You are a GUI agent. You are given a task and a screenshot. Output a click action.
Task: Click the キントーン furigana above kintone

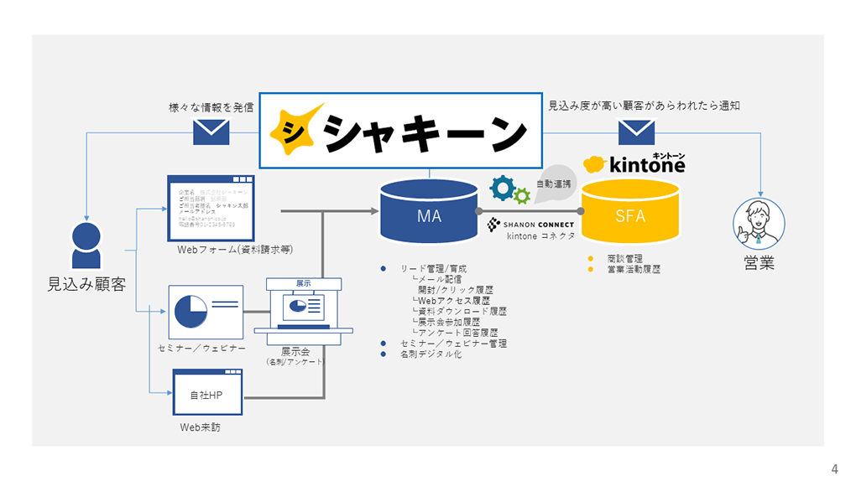pyautogui.click(x=669, y=155)
